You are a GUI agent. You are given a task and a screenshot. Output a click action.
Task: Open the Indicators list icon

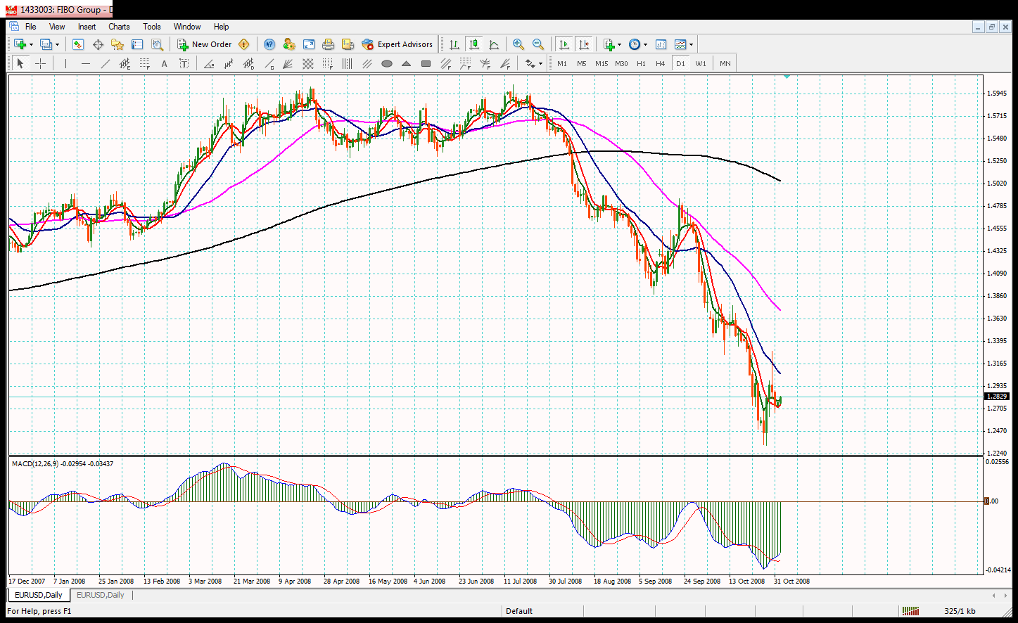pyautogui.click(x=609, y=44)
